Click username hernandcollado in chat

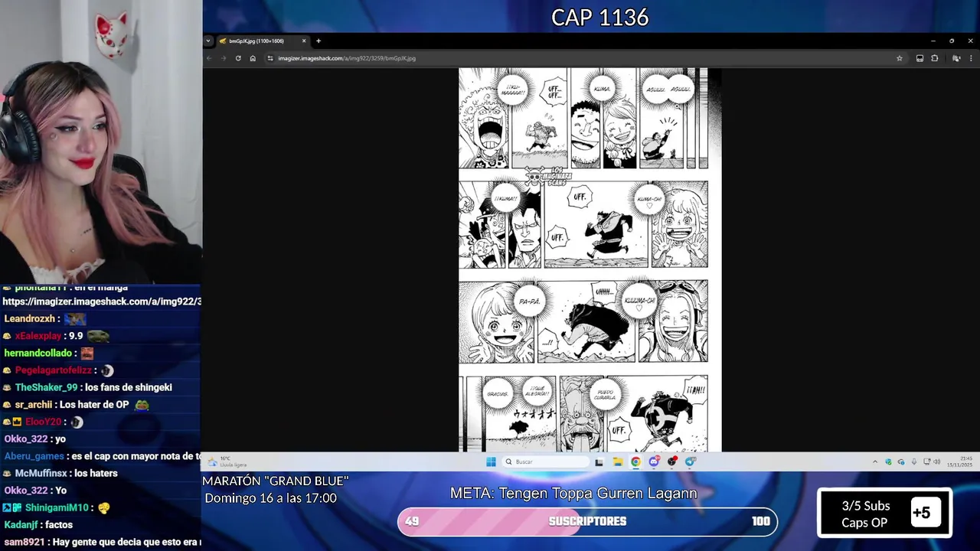point(38,353)
